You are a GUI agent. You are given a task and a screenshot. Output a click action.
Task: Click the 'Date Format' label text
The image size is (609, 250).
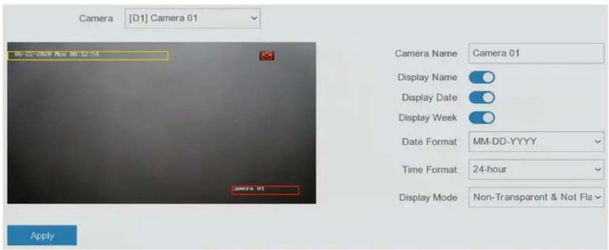click(429, 142)
